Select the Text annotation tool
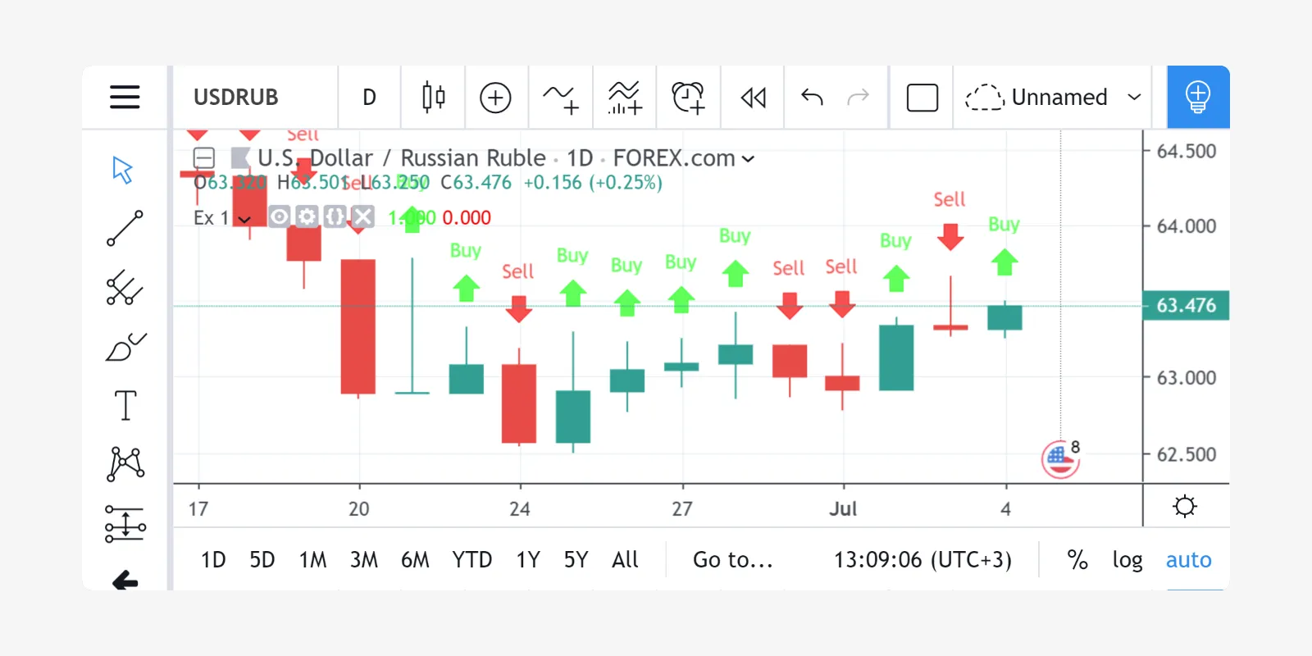 (x=125, y=405)
